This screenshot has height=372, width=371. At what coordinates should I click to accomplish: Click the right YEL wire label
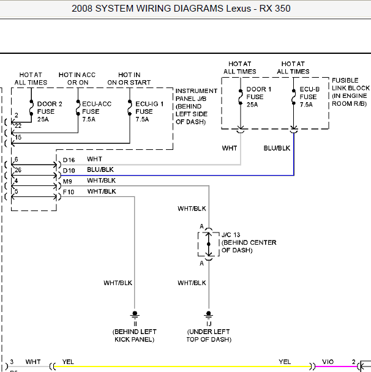[x=285, y=362]
